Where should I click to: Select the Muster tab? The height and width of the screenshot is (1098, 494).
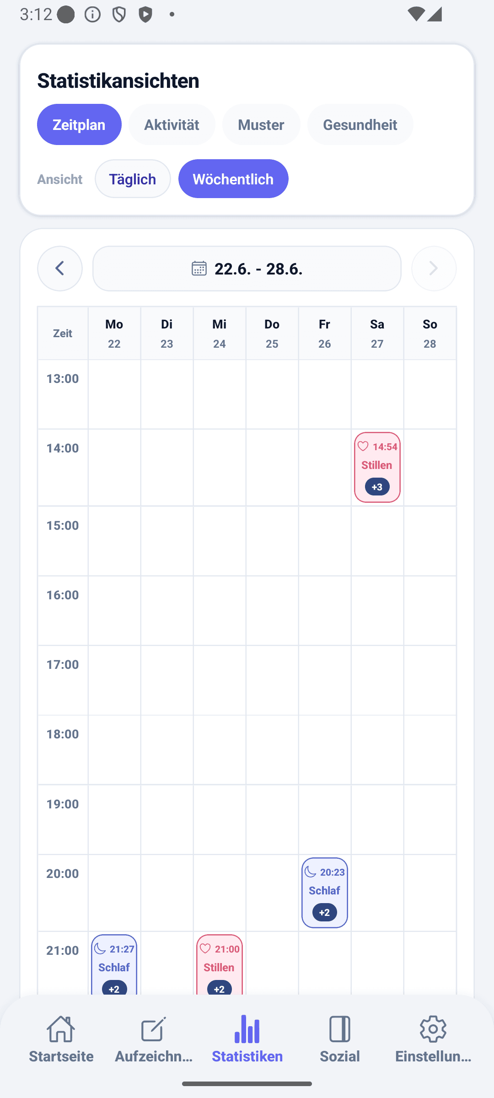[261, 124]
